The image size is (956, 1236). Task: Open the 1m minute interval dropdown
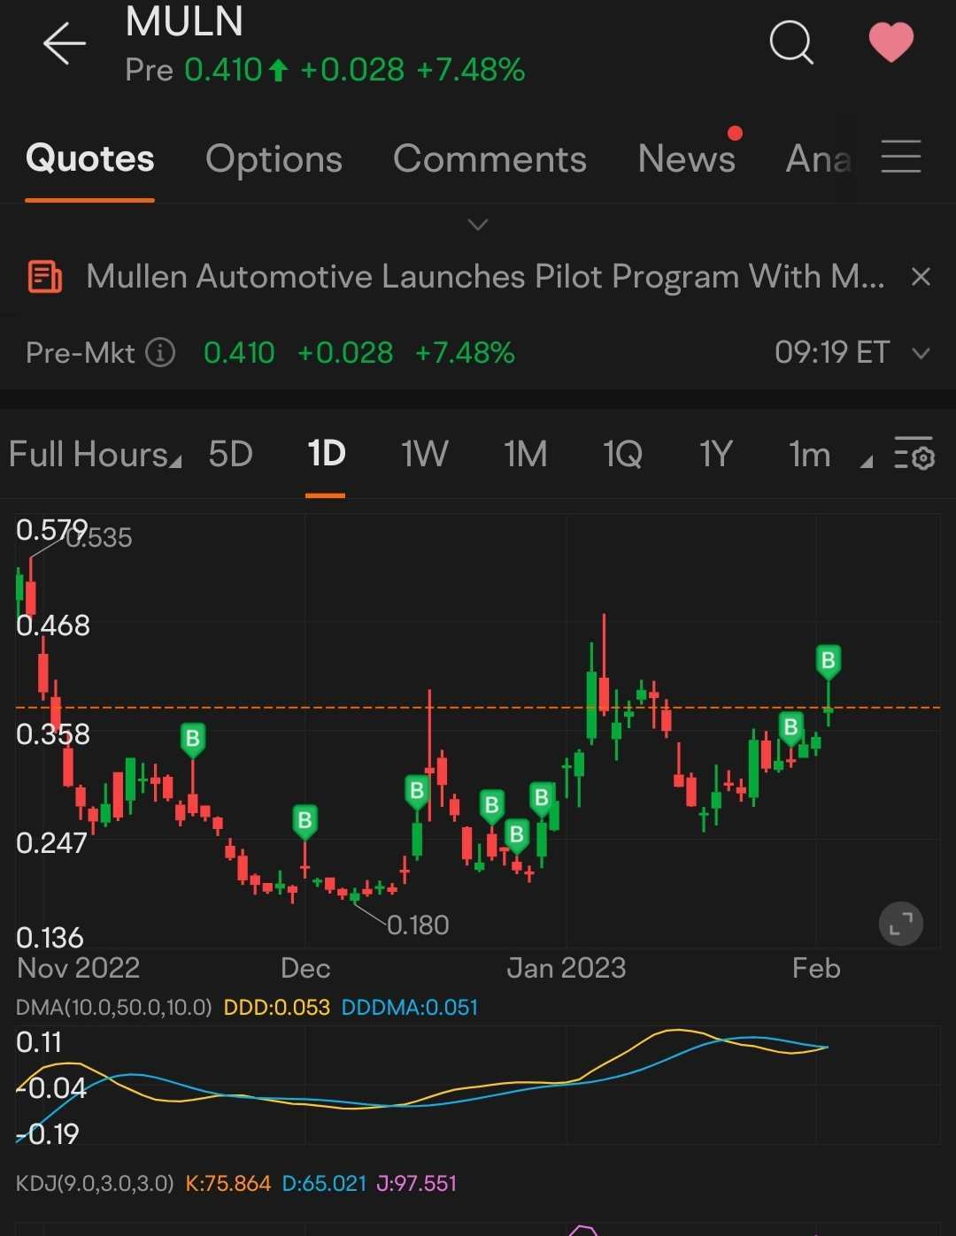[829, 455]
